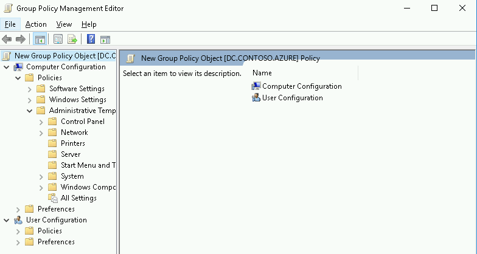The width and height of the screenshot is (477, 254).
Task: Click User Configuration icon in tree
Action: click(18, 220)
